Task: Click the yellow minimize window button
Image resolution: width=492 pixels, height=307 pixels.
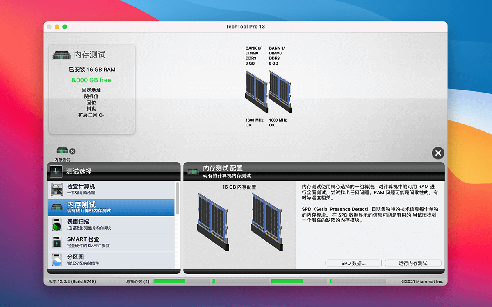Action: [x=57, y=27]
